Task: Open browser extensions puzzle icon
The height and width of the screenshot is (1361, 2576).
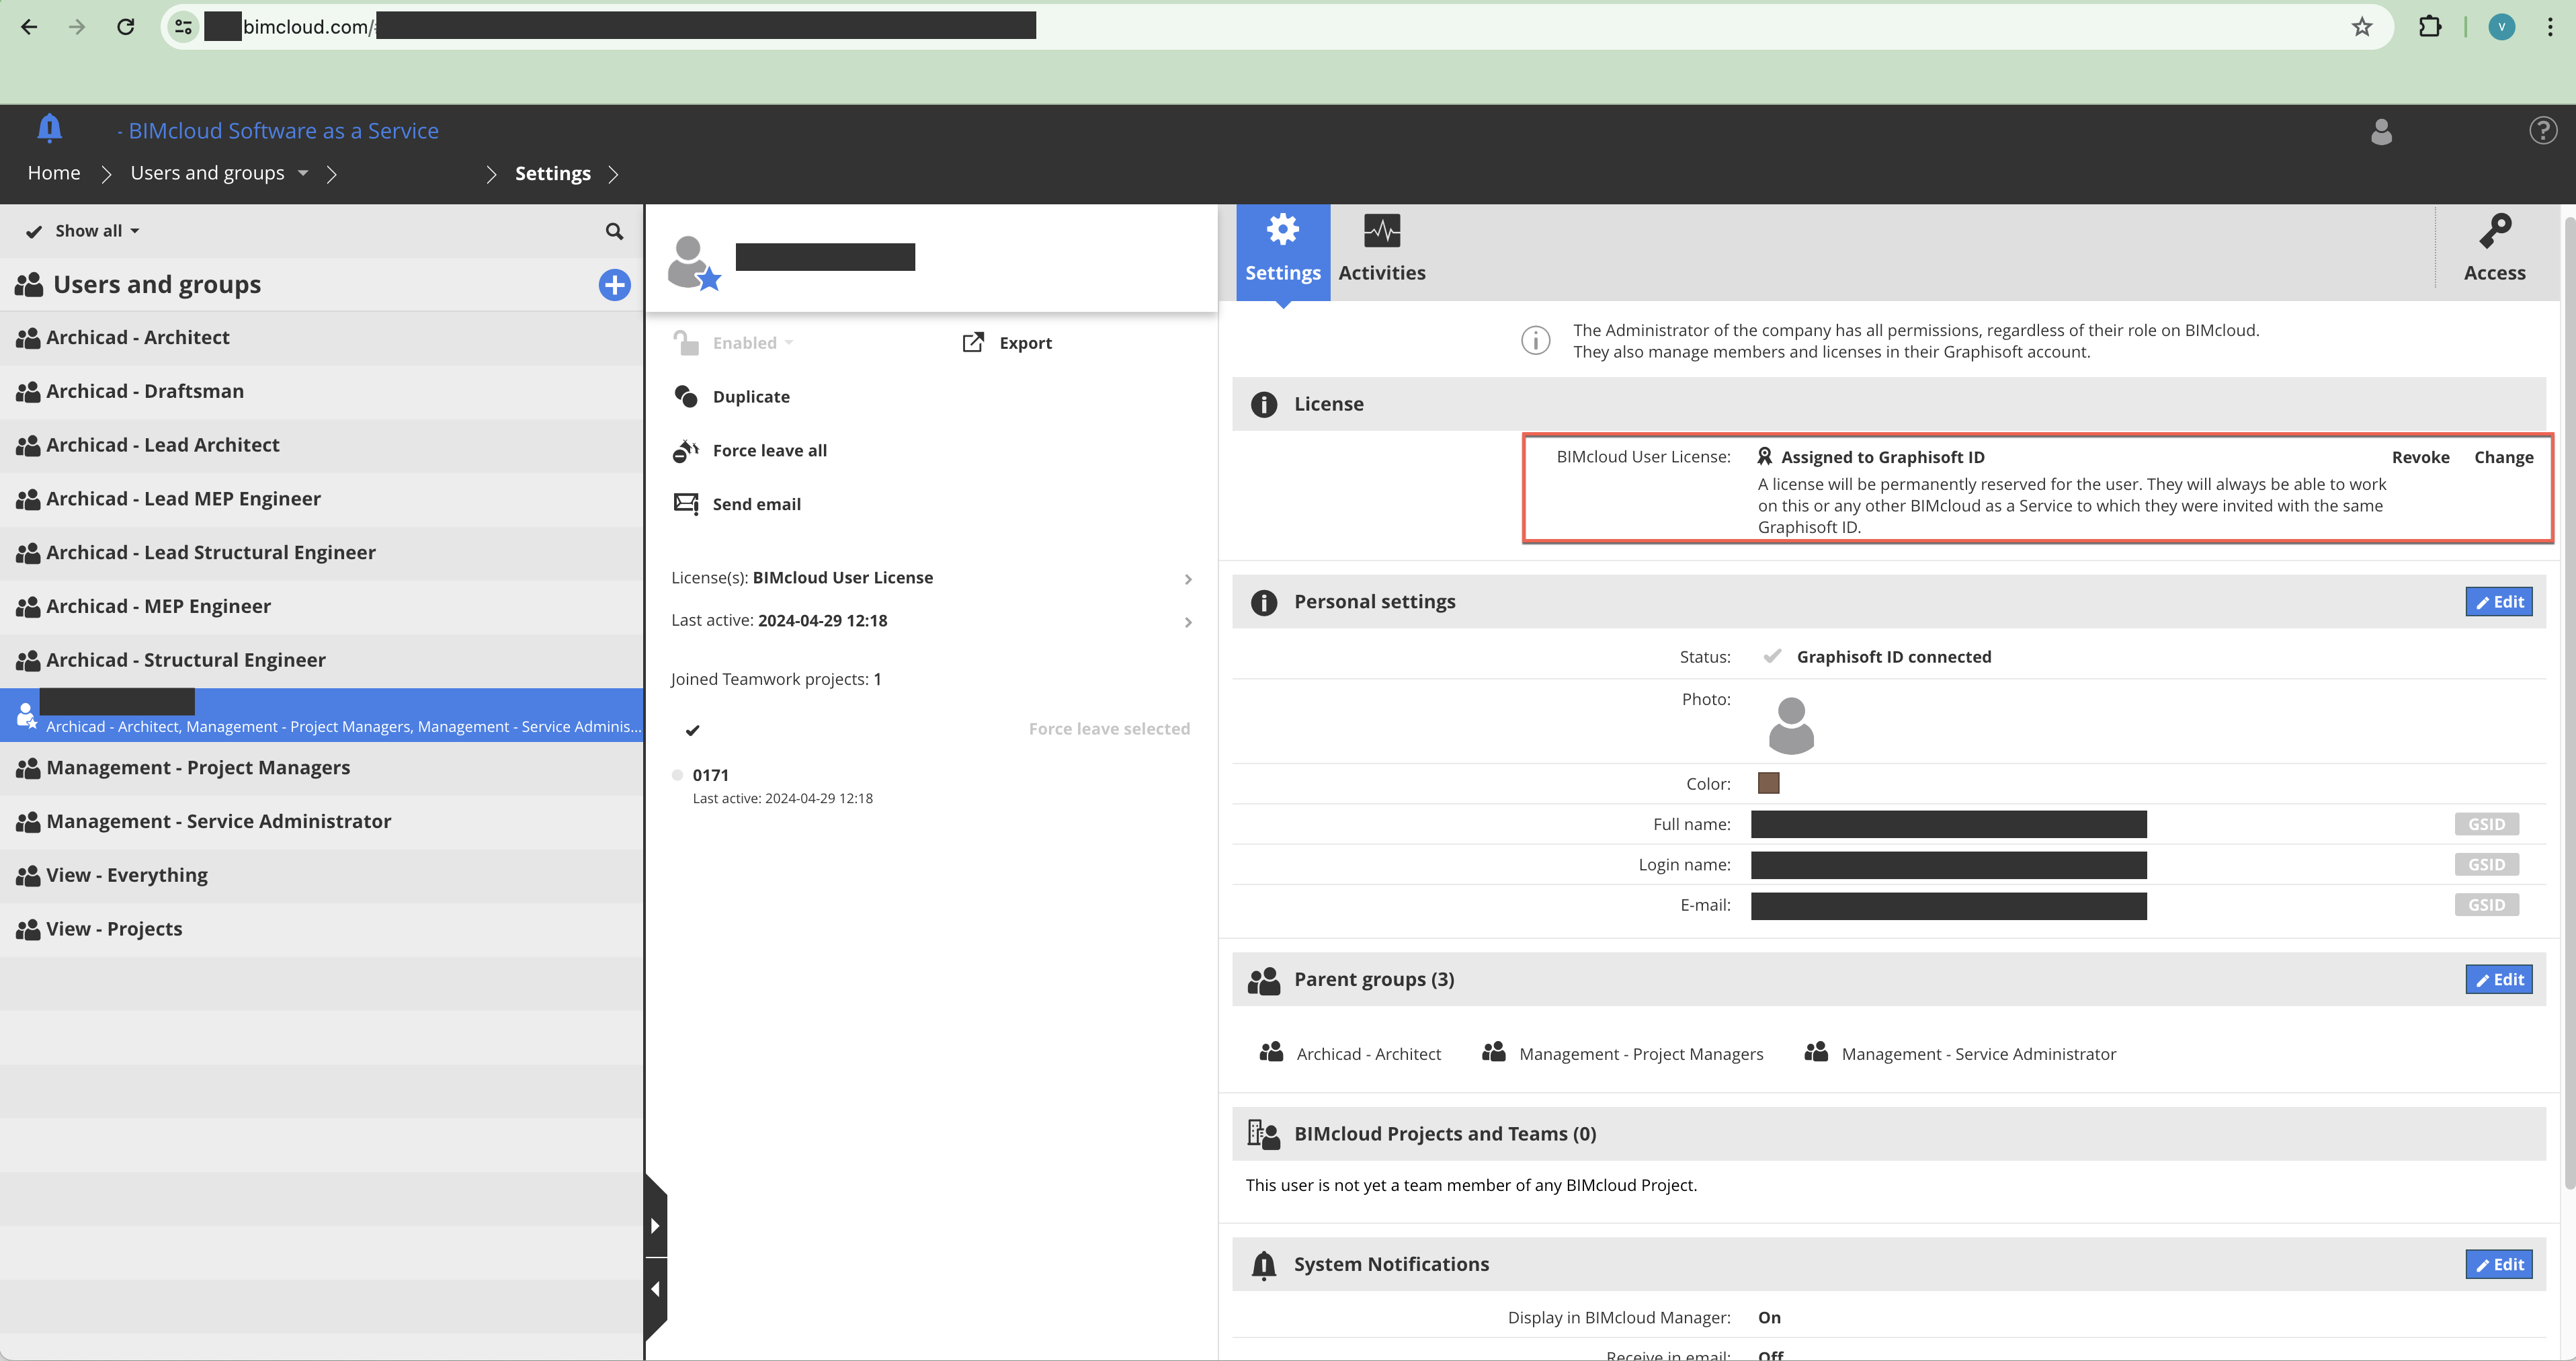Action: pos(2430,27)
